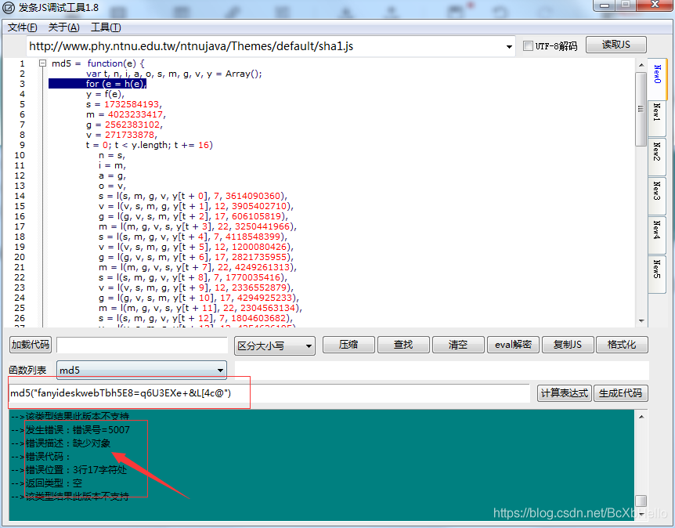Collapse the md5 function fold marker
The height and width of the screenshot is (528, 675).
pyautogui.click(x=42, y=63)
